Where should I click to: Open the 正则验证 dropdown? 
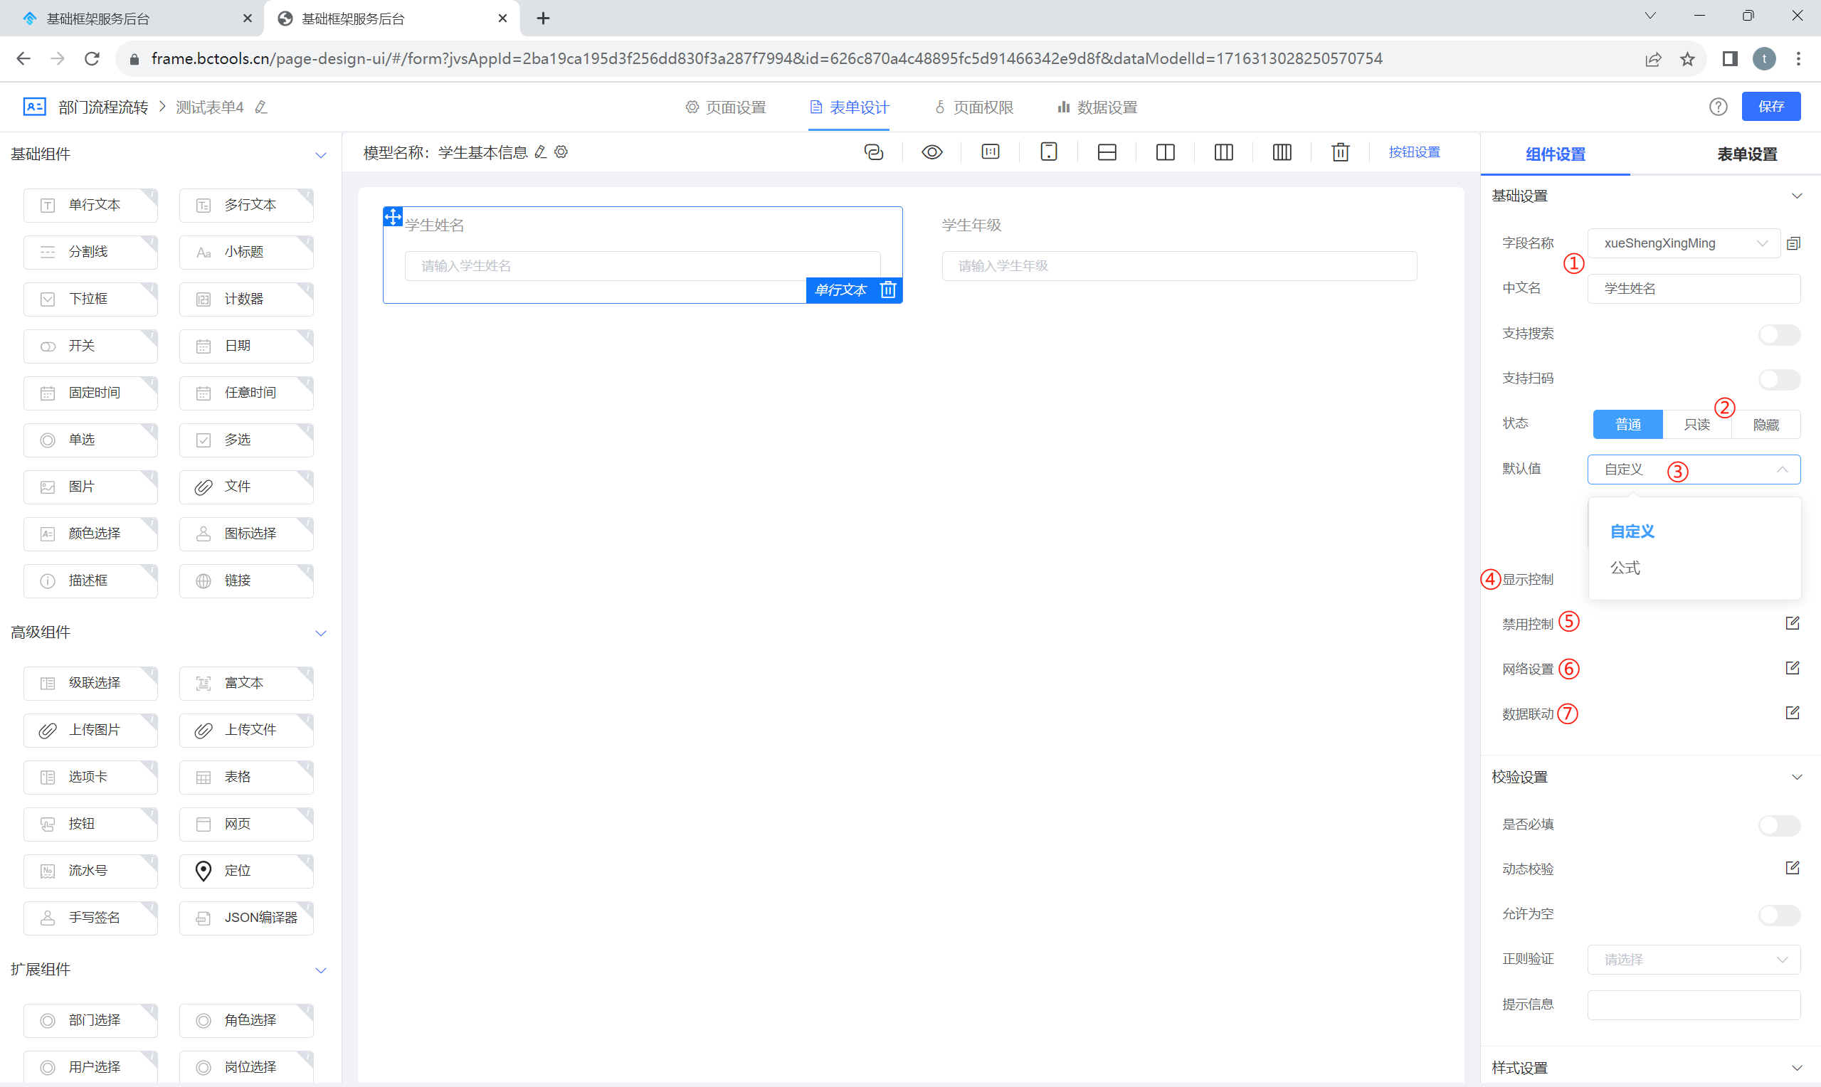click(x=1694, y=960)
